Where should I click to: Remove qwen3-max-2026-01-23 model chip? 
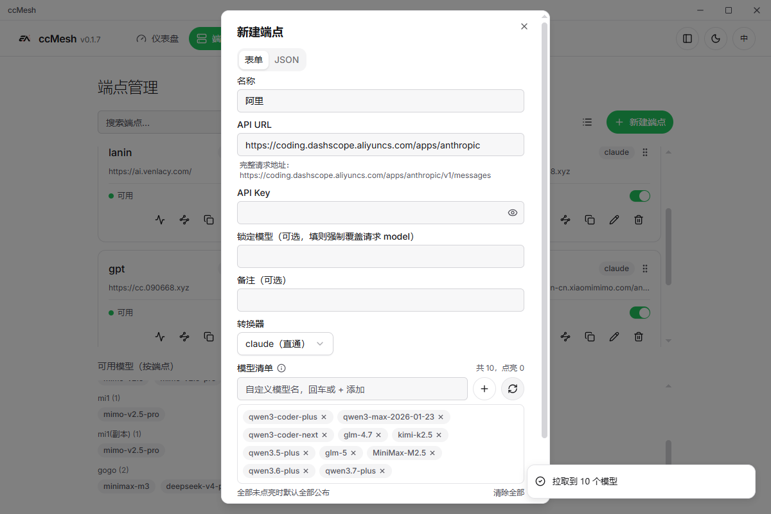(x=441, y=417)
